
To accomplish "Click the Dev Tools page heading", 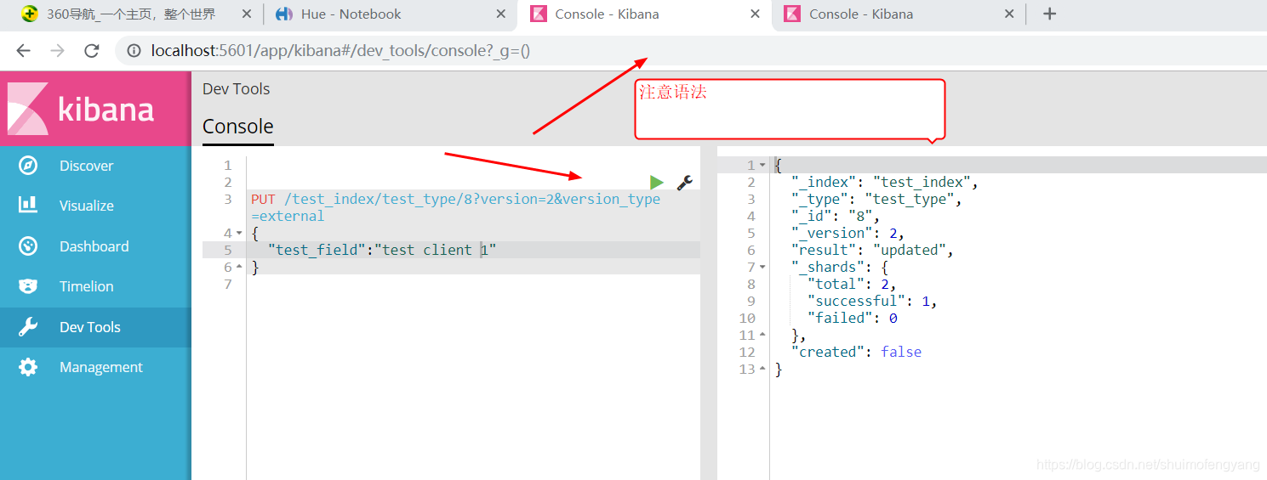I will tap(236, 89).
